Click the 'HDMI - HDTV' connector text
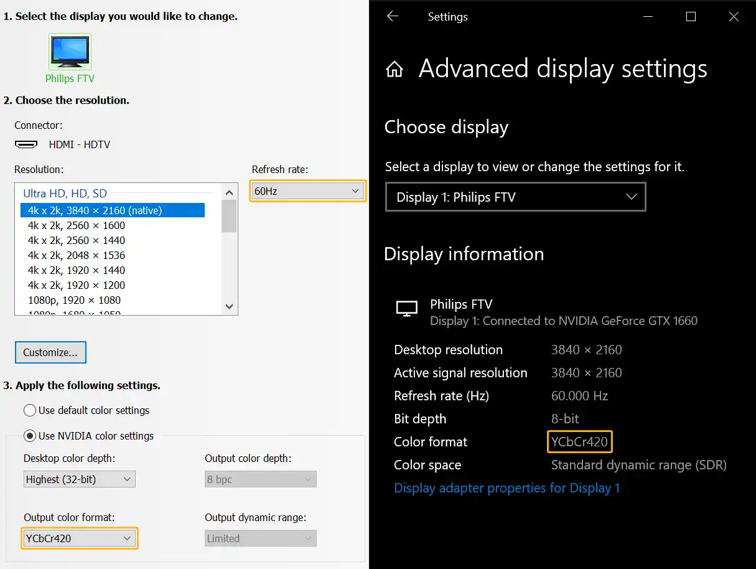 80,144
